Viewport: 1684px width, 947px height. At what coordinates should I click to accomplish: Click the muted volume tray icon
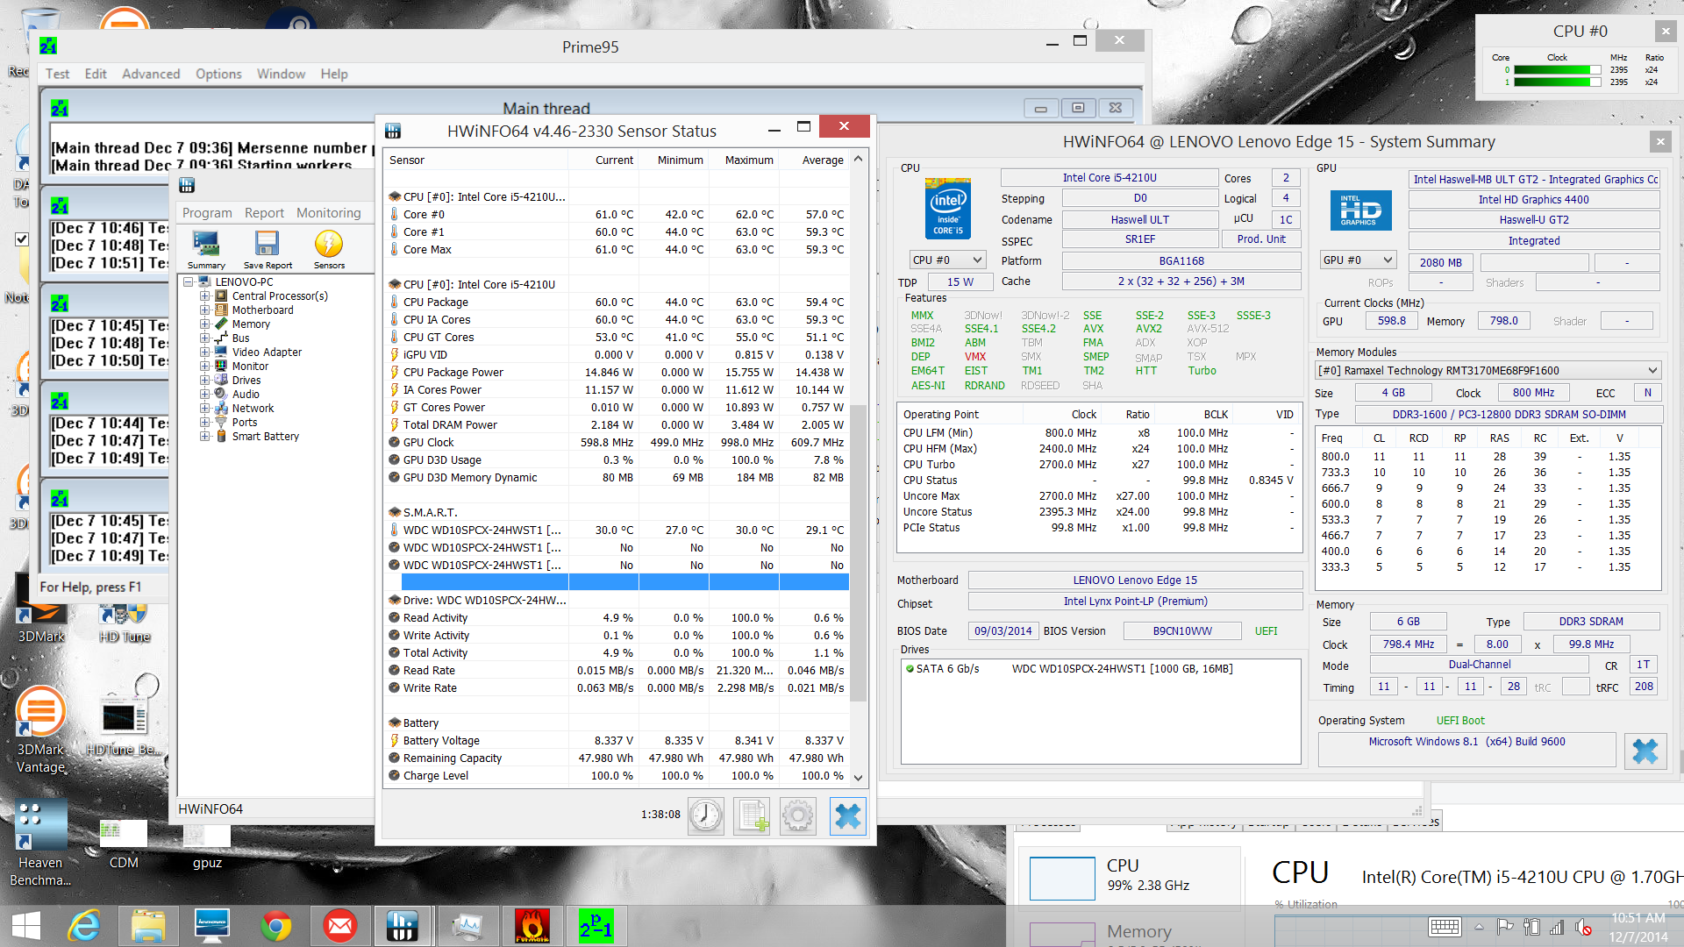(x=1583, y=927)
